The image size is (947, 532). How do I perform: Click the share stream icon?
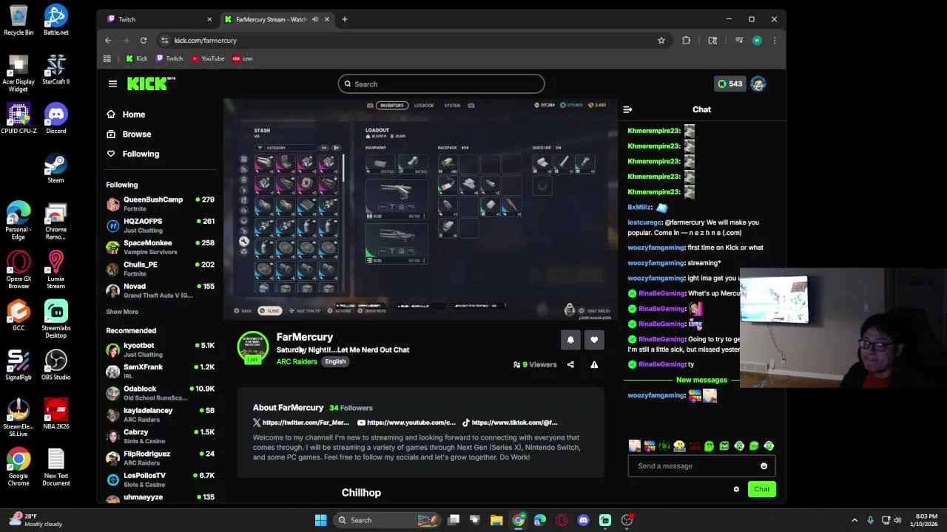pyautogui.click(x=570, y=364)
